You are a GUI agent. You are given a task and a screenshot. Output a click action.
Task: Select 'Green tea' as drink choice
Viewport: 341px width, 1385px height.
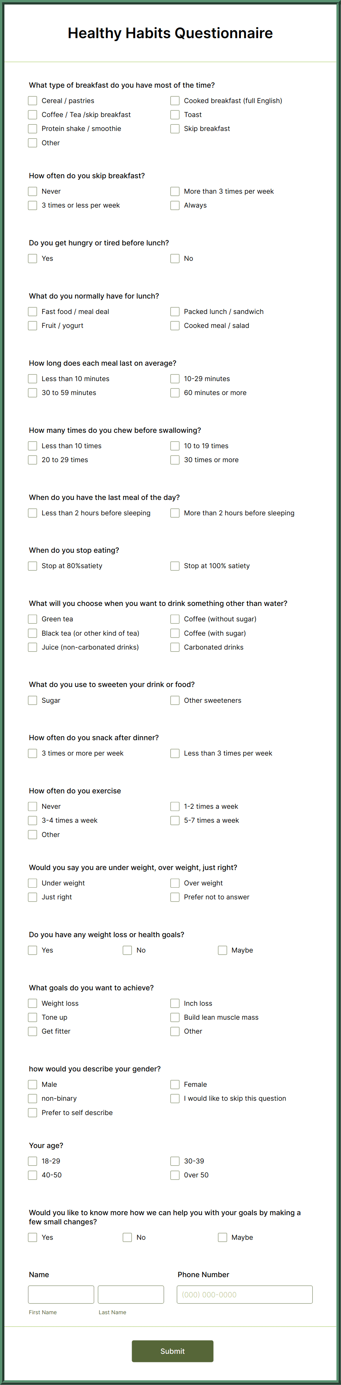pyautogui.click(x=32, y=619)
